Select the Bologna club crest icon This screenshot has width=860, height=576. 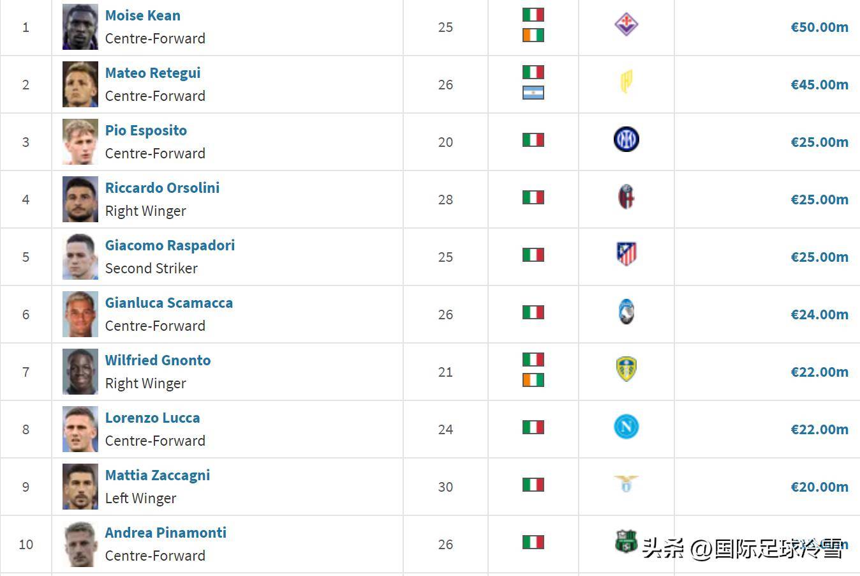(x=626, y=197)
